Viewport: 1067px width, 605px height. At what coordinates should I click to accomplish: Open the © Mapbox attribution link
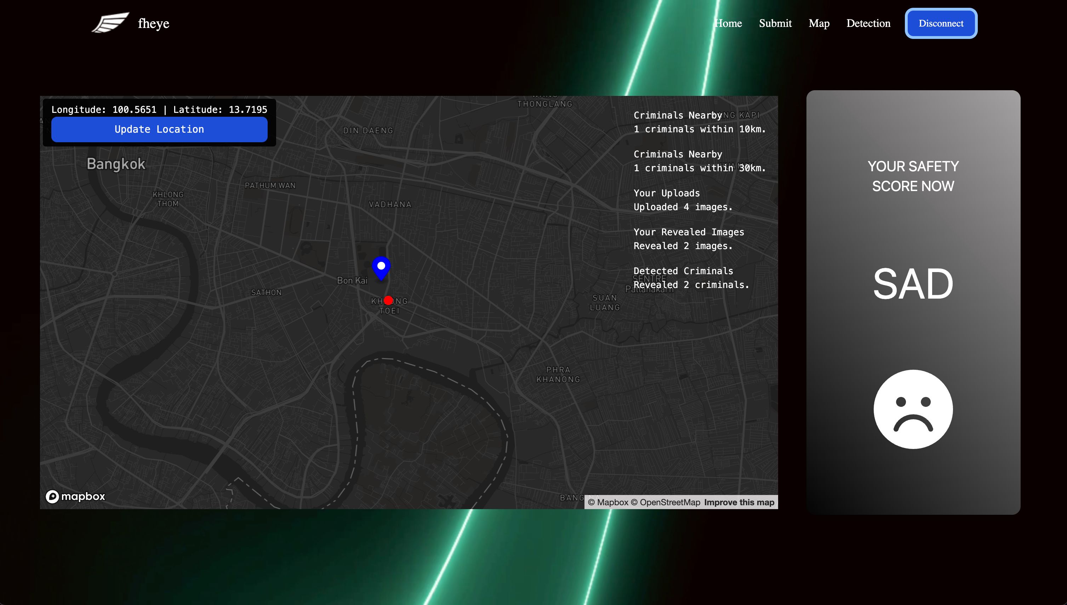point(608,502)
